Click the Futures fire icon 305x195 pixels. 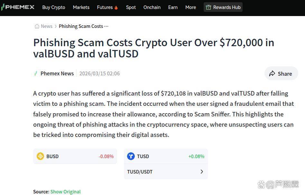click(x=116, y=7)
